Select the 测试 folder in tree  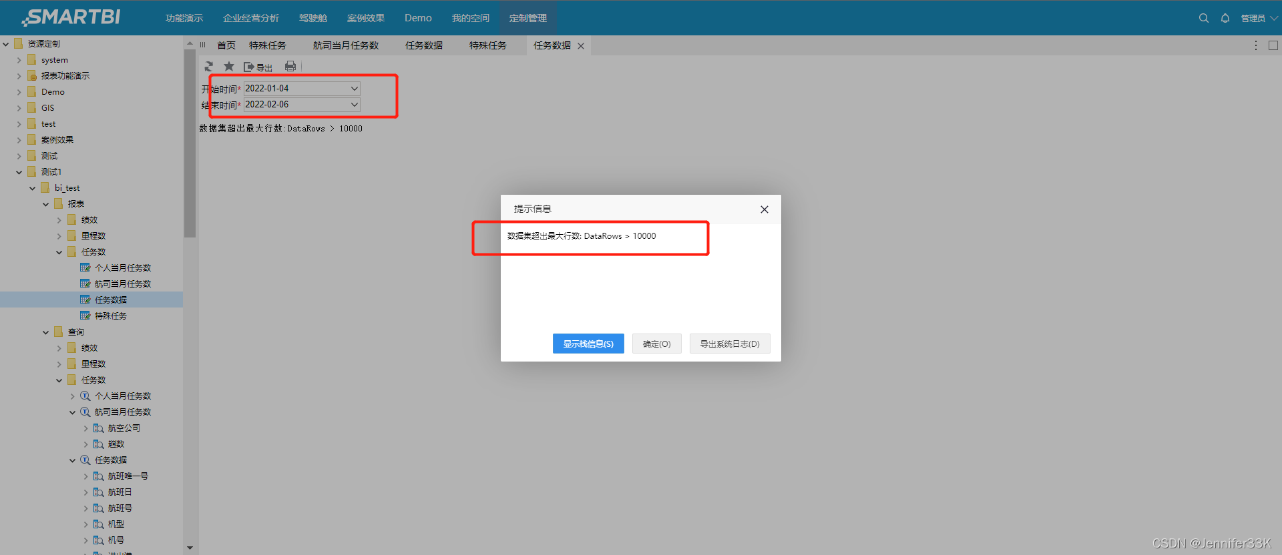point(49,156)
